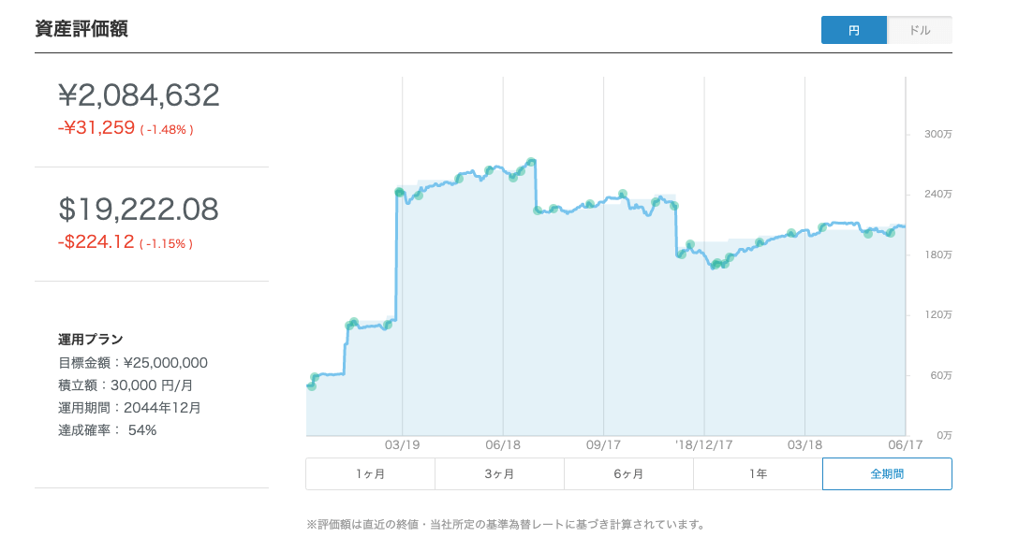1033x552 pixels.
Task: Click the rightmost green marker on chart
Action: (x=891, y=232)
